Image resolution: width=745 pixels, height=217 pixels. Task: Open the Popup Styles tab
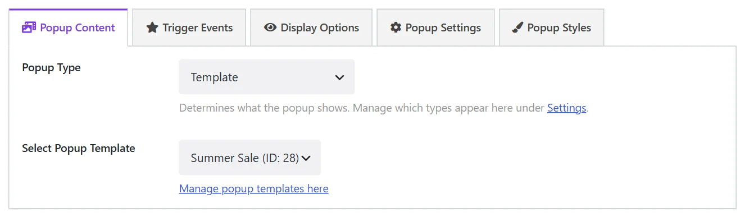coord(552,27)
